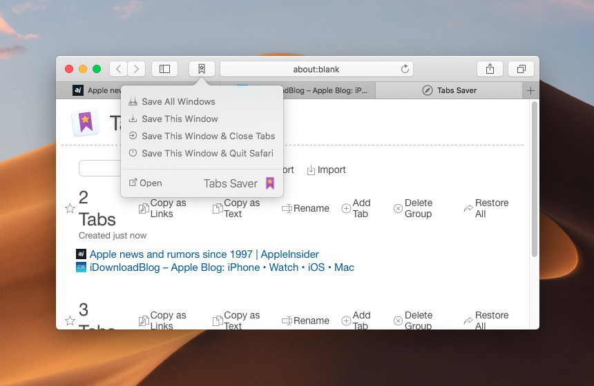Switch to the Tabs Saver tab
Viewport: 594px width, 386px height.
[x=449, y=91]
